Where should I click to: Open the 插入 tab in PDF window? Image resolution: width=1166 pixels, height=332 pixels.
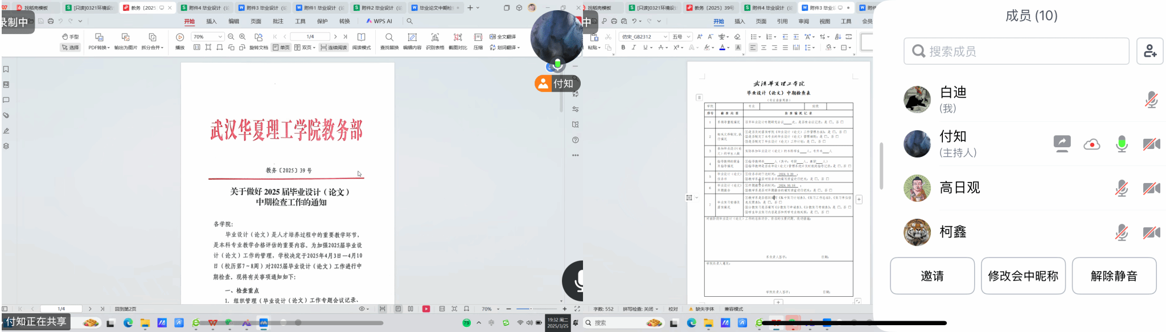pos(211,21)
